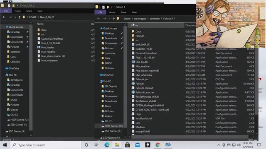Click Back arrow in f4se_0_06_21 window
The width and height of the screenshot is (266, 149).
click(4, 17)
